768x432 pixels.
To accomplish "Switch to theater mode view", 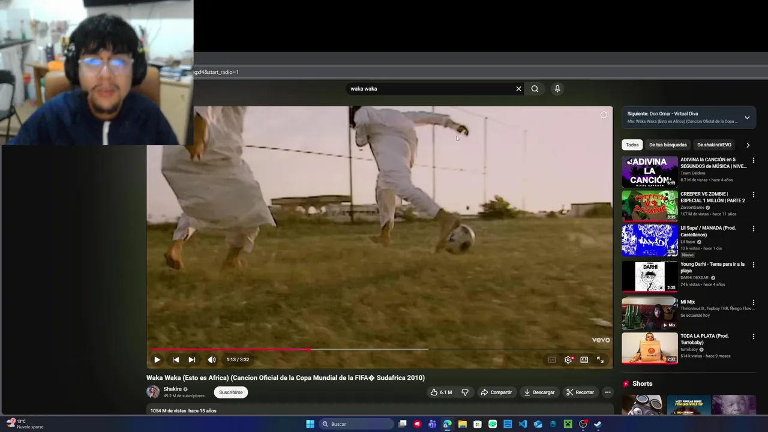I will pyautogui.click(x=584, y=359).
